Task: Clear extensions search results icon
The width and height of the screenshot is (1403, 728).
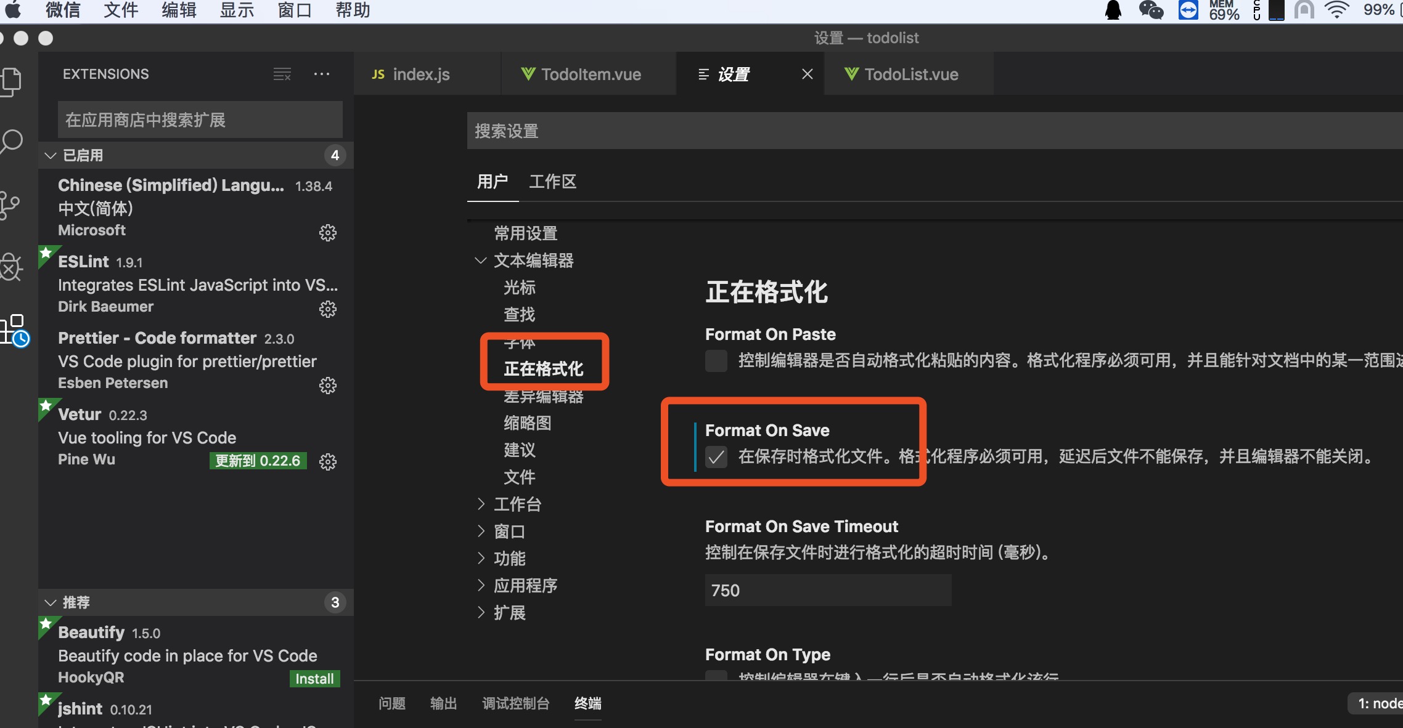Action: point(282,75)
